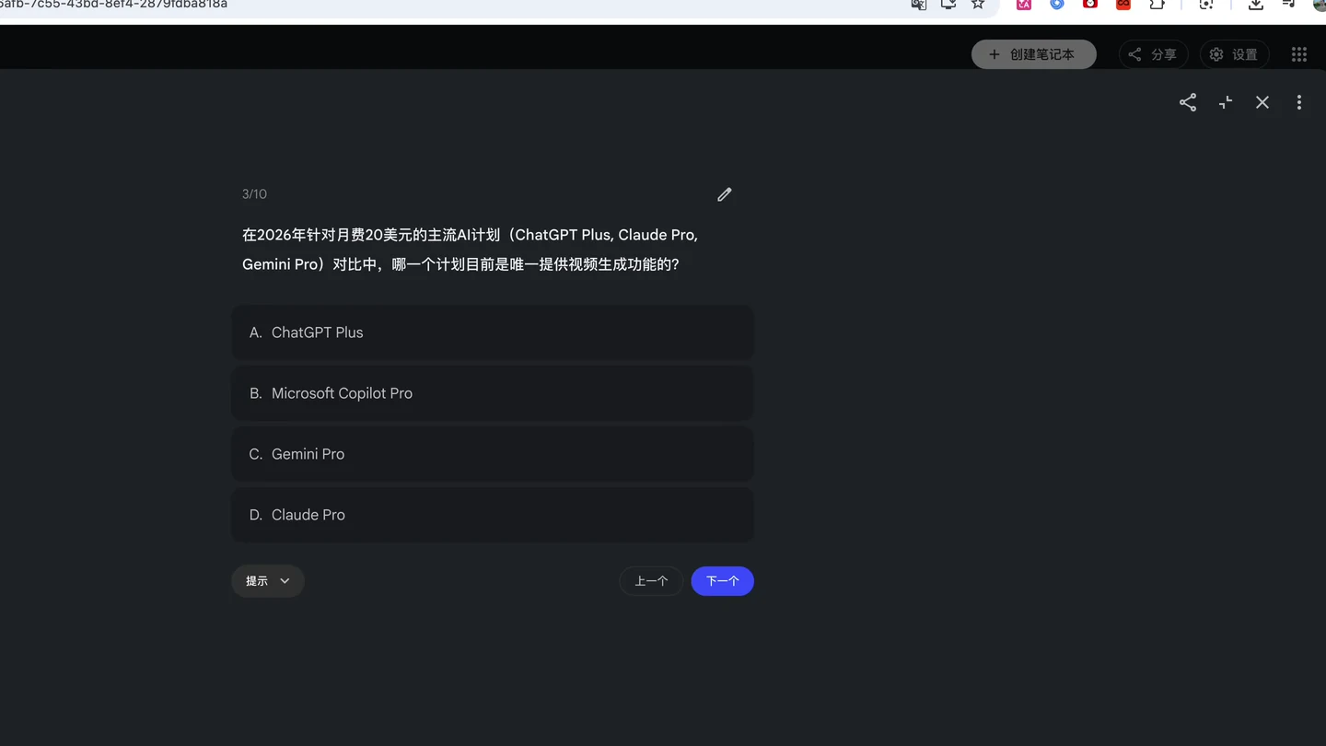1326x746 pixels.
Task: Choose answer D. Claude Pro
Action: click(x=493, y=515)
